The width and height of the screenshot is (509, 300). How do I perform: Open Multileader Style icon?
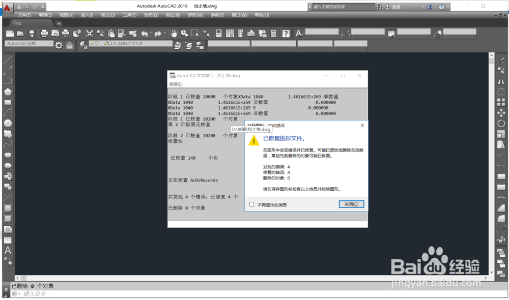(x=438, y=34)
